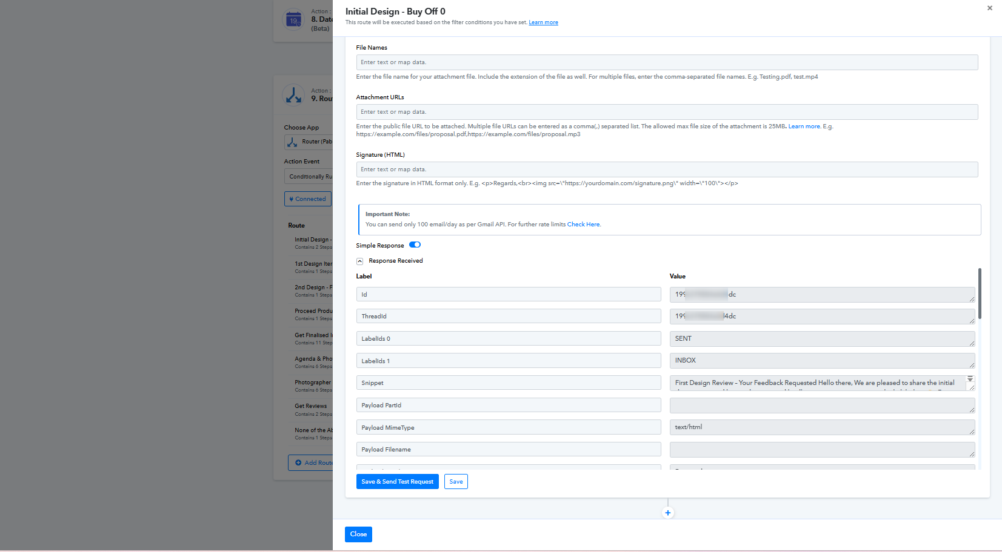Close the panel with the X icon
This screenshot has height=552, width=1002.
(x=989, y=8)
